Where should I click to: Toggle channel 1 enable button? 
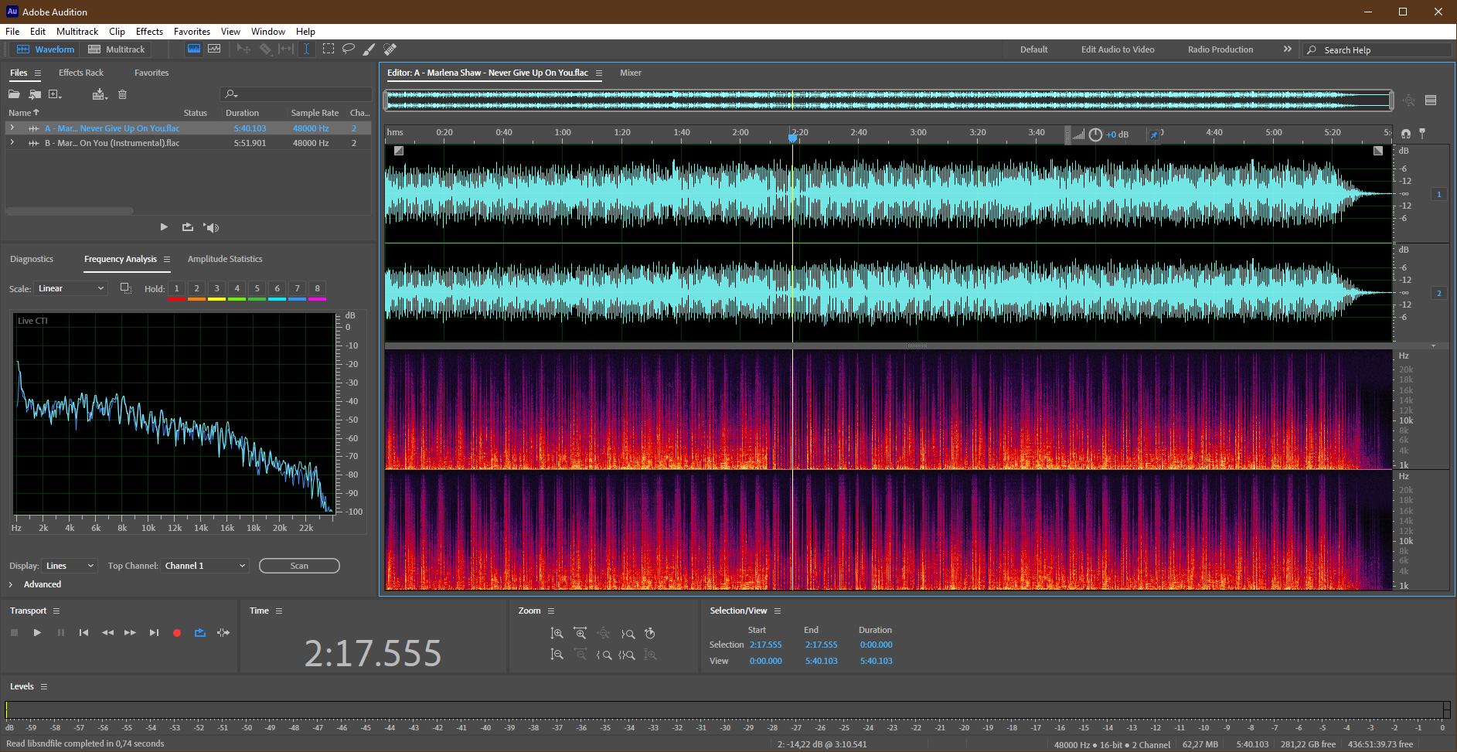pyautogui.click(x=1438, y=194)
